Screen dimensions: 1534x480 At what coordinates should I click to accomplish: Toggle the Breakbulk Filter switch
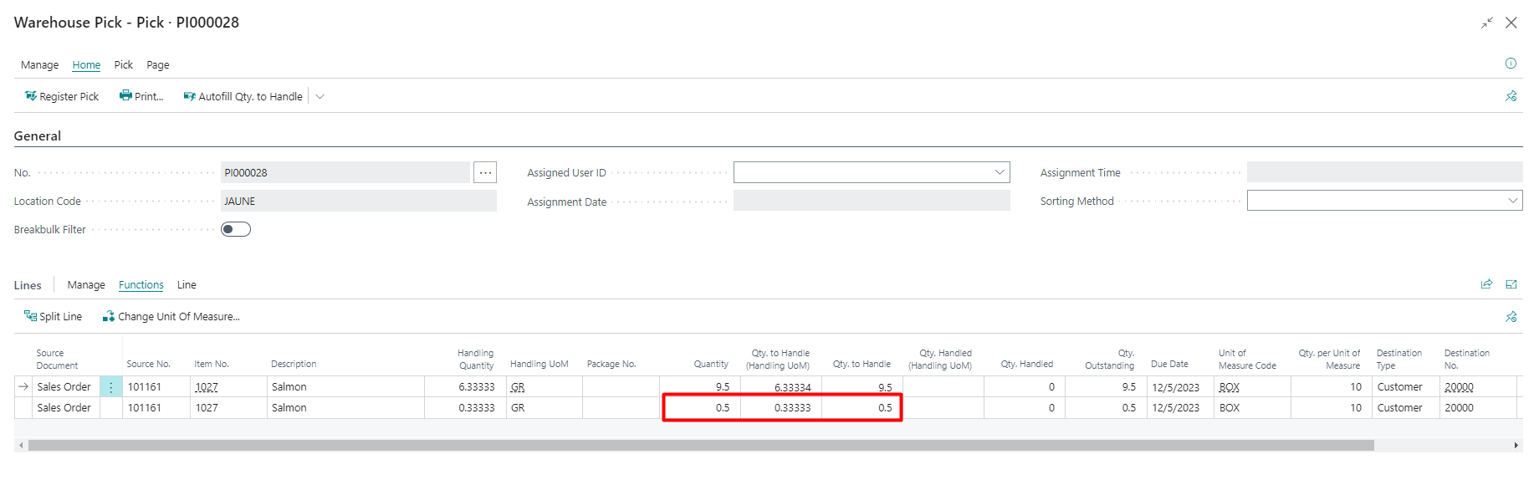point(236,229)
